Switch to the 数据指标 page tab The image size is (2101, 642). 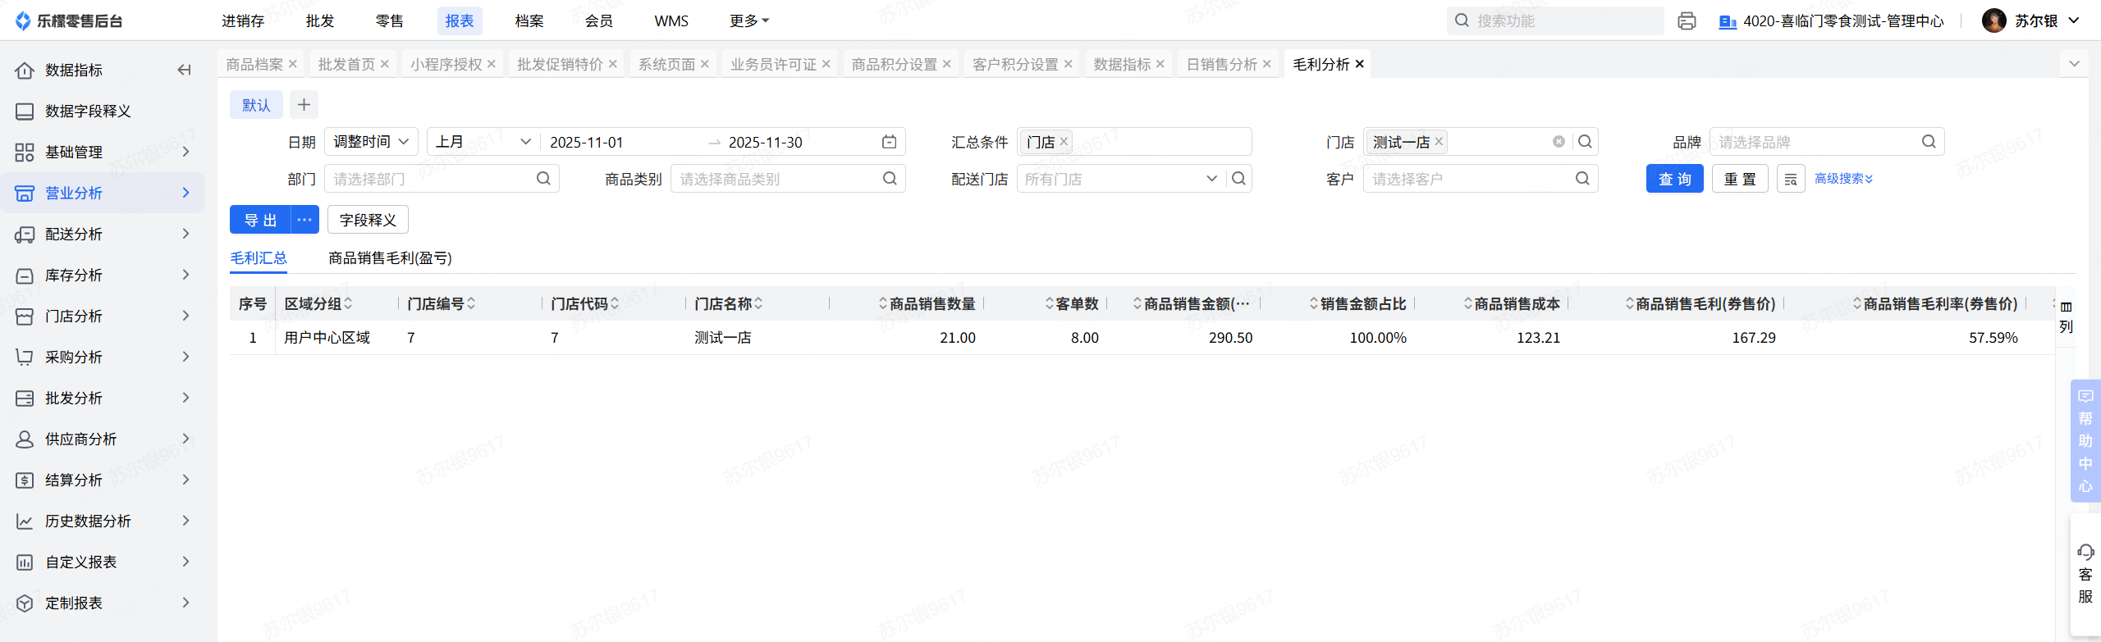(1122, 64)
